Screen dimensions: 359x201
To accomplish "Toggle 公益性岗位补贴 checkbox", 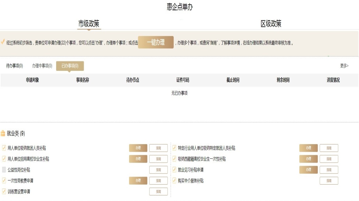I will (x=4, y=170).
